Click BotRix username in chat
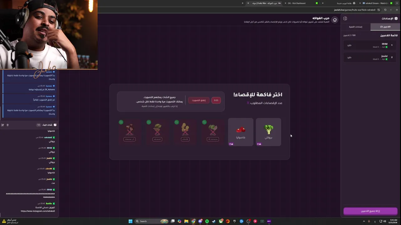 tap(49, 203)
